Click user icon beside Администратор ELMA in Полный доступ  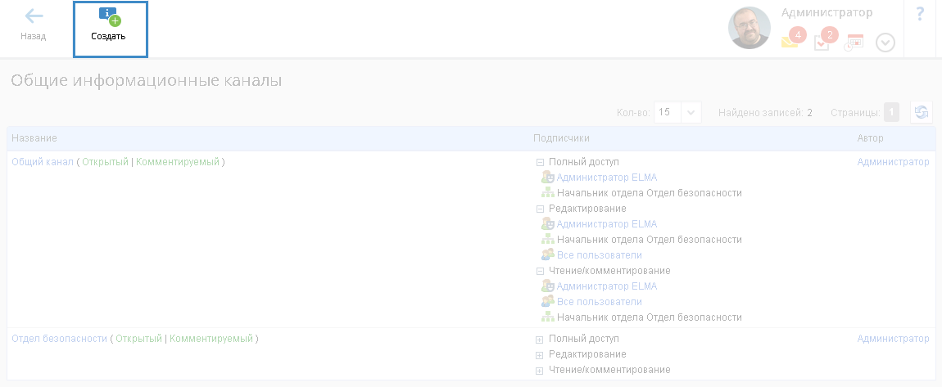[x=547, y=177]
